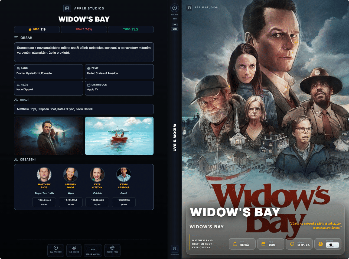Click the vertical 'WIDOW'S BAY' spine title

click(x=175, y=138)
